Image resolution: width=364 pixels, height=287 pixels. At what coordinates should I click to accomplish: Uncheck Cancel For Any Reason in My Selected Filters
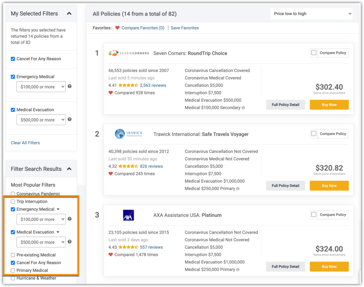(13, 59)
